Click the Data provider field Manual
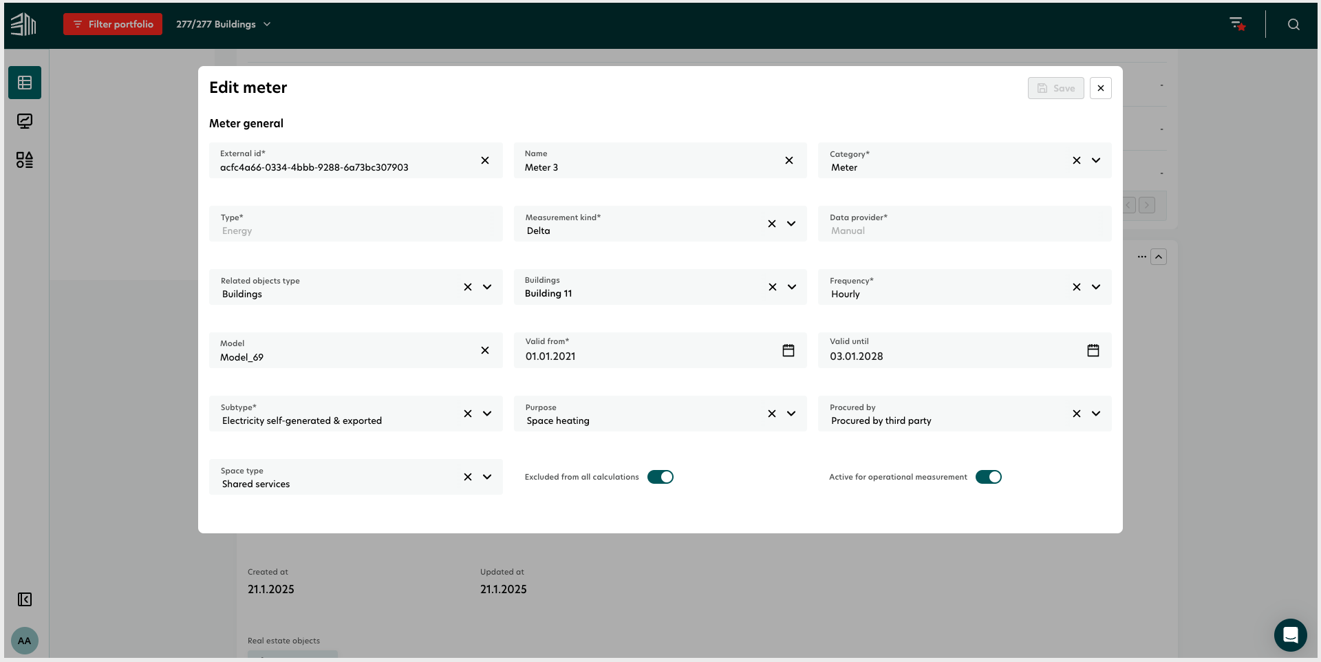This screenshot has width=1321, height=662. point(965,224)
